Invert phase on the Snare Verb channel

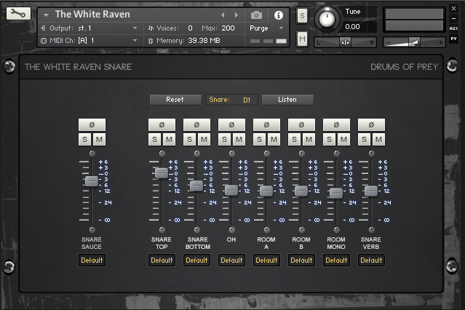click(371, 124)
